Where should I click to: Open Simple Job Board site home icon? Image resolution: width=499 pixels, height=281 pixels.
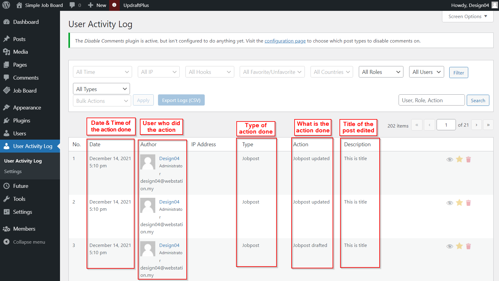click(x=19, y=5)
